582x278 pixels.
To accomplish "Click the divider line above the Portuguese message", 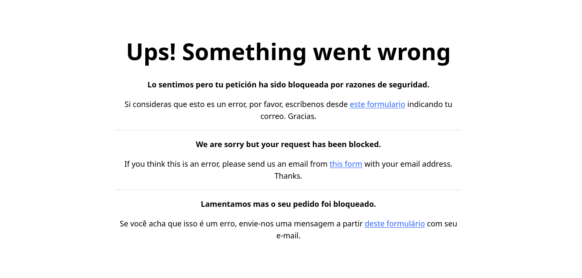I will 288,190.
